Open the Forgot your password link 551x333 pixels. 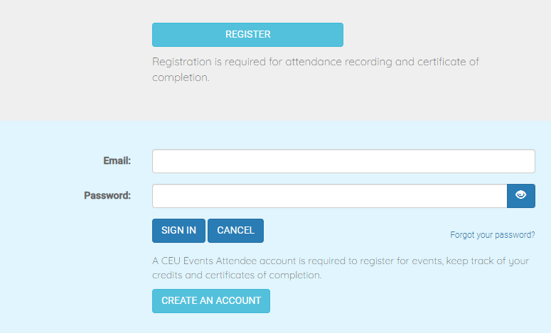pyautogui.click(x=492, y=235)
